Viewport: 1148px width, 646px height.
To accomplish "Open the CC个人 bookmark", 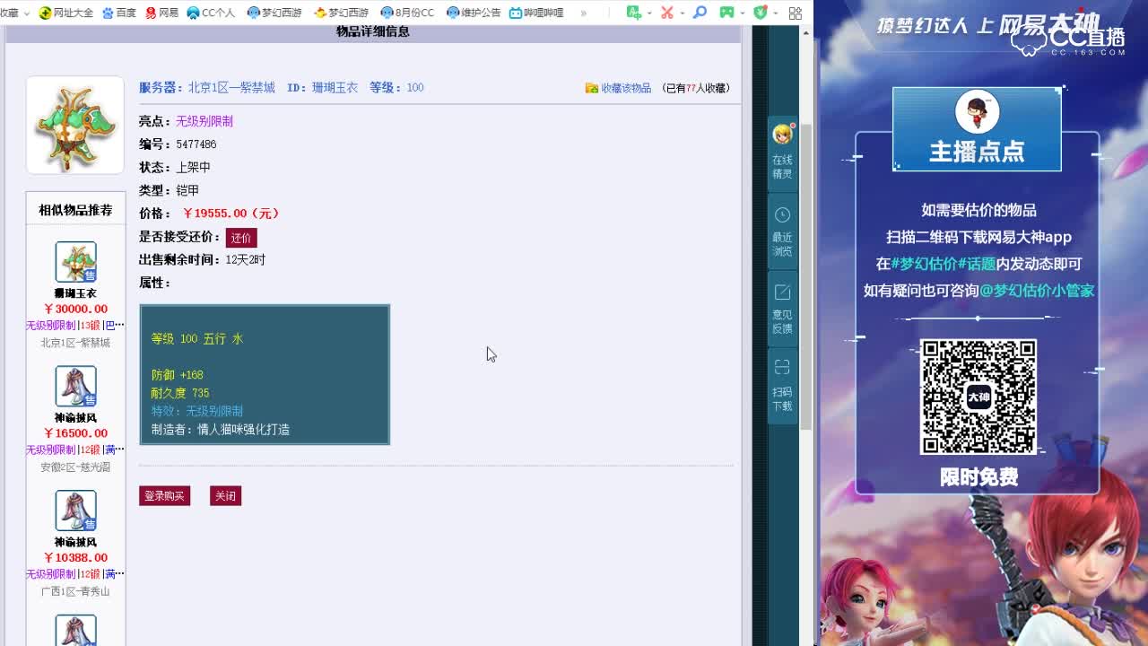I will pyautogui.click(x=211, y=13).
